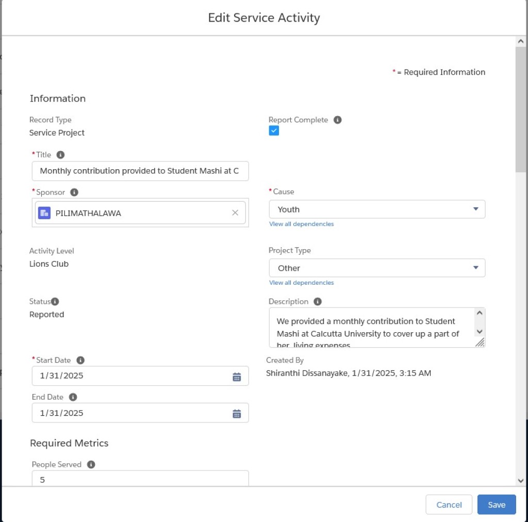The height and width of the screenshot is (522, 528).
Task: Click the People Served input field
Action: tap(140, 478)
